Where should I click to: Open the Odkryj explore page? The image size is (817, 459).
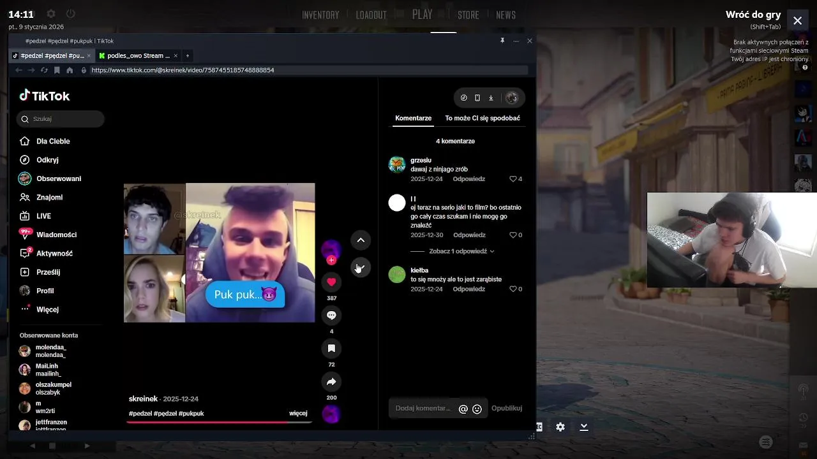(39, 160)
